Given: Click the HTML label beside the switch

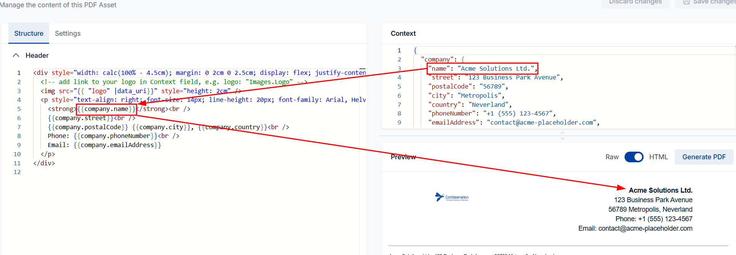Looking at the screenshot, I should [x=658, y=157].
